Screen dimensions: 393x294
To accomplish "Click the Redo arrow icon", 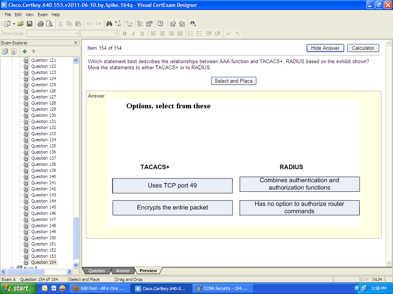I will (x=98, y=24).
